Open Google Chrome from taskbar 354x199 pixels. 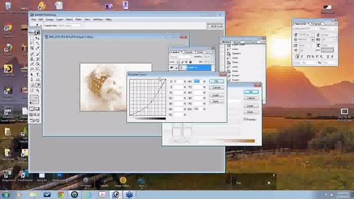click(x=60, y=195)
